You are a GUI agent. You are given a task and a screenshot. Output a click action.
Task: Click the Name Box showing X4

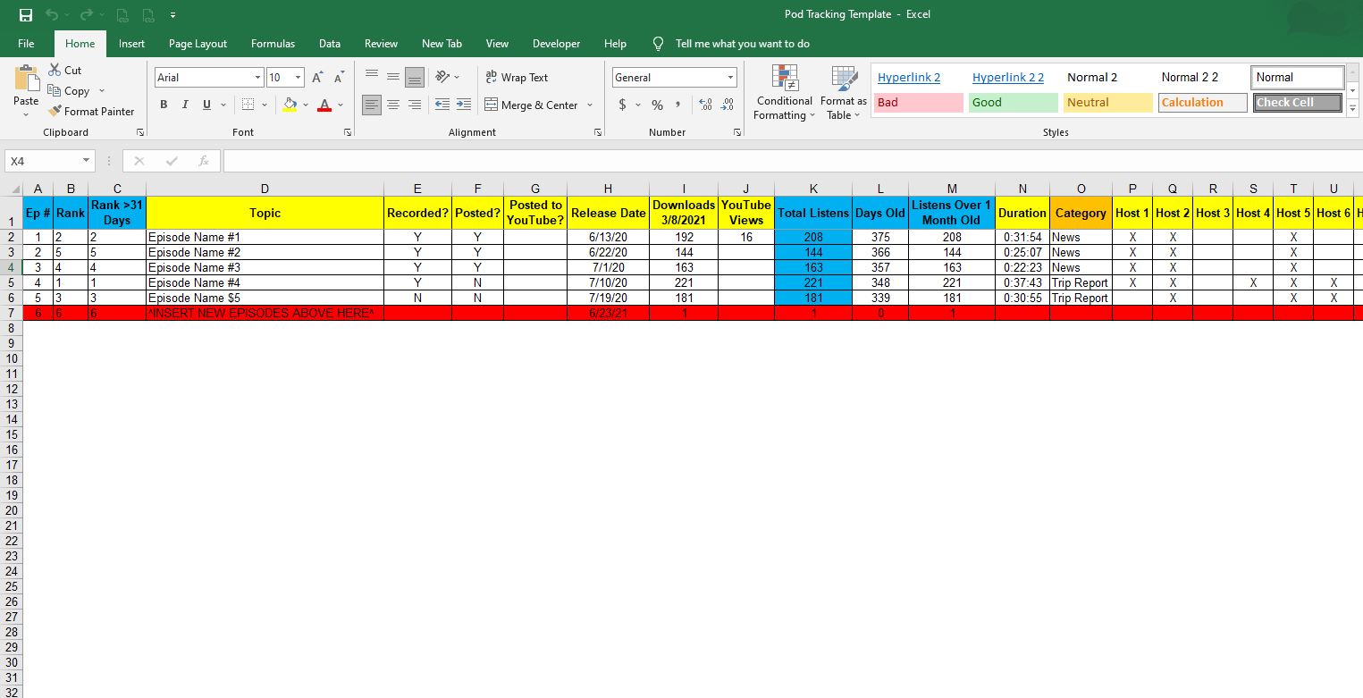pyautogui.click(x=42, y=161)
